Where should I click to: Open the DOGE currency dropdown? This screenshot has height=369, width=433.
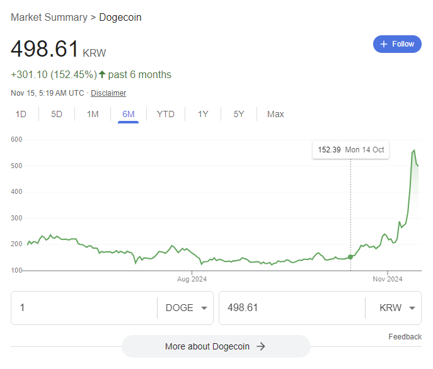coord(186,308)
